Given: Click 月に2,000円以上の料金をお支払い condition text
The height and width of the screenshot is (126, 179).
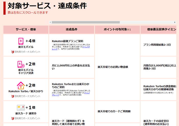Looking at the screenshot, I should click(x=71, y=67).
